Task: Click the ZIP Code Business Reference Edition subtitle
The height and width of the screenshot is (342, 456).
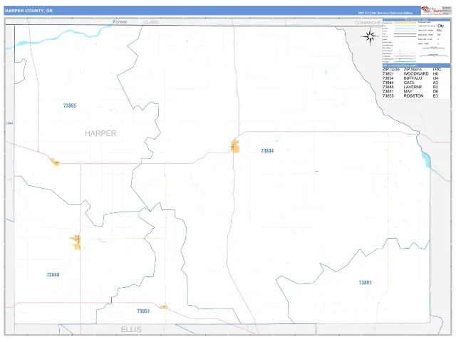Action: coord(385,13)
